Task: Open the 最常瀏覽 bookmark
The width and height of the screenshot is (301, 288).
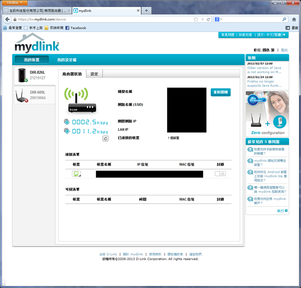Action: click(x=13, y=28)
